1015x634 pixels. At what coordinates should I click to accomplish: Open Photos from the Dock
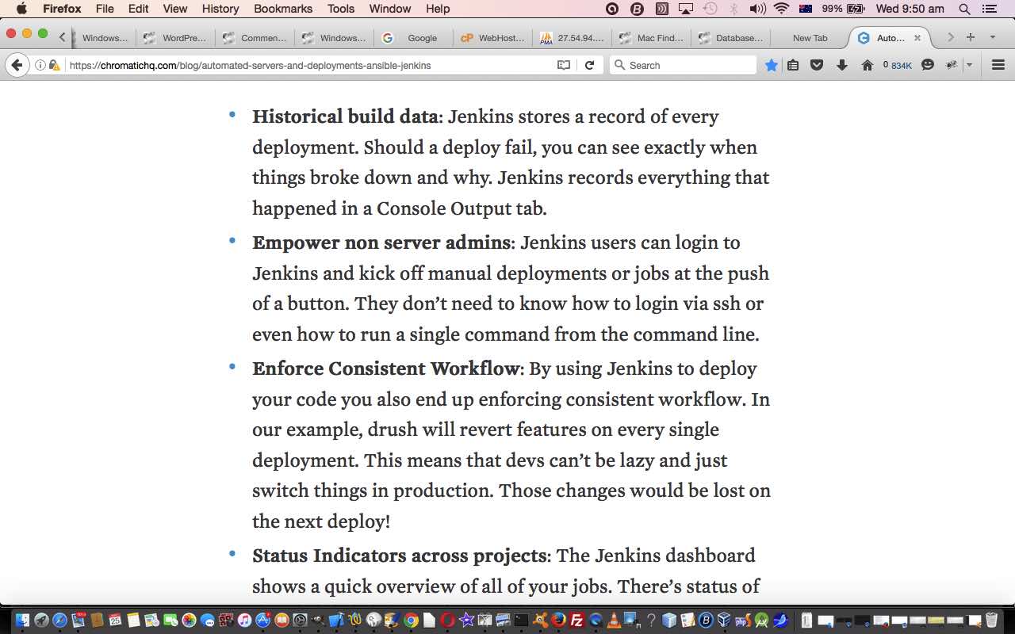[189, 620]
